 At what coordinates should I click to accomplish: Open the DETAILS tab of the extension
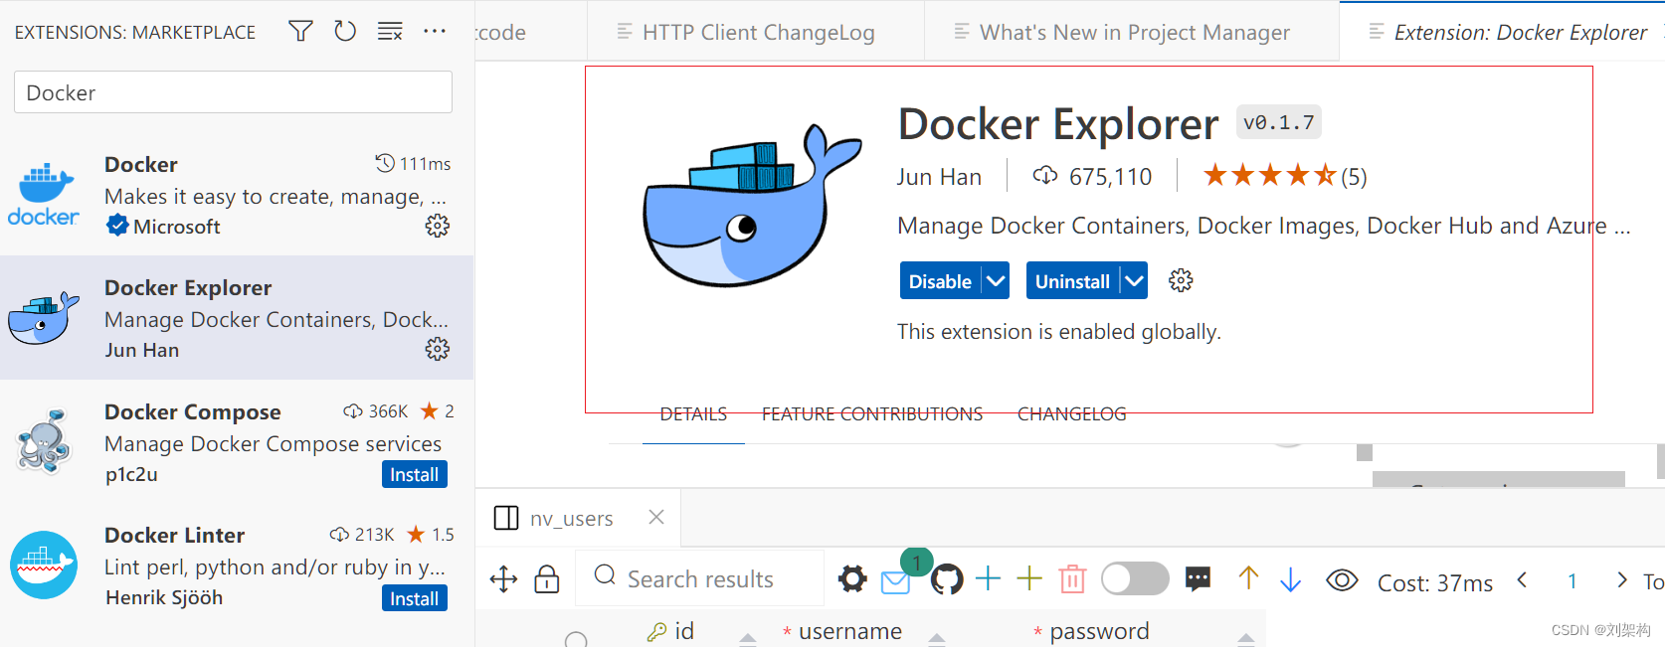(693, 414)
